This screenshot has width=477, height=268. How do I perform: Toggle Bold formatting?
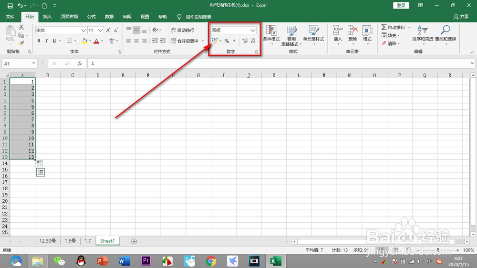[39, 41]
